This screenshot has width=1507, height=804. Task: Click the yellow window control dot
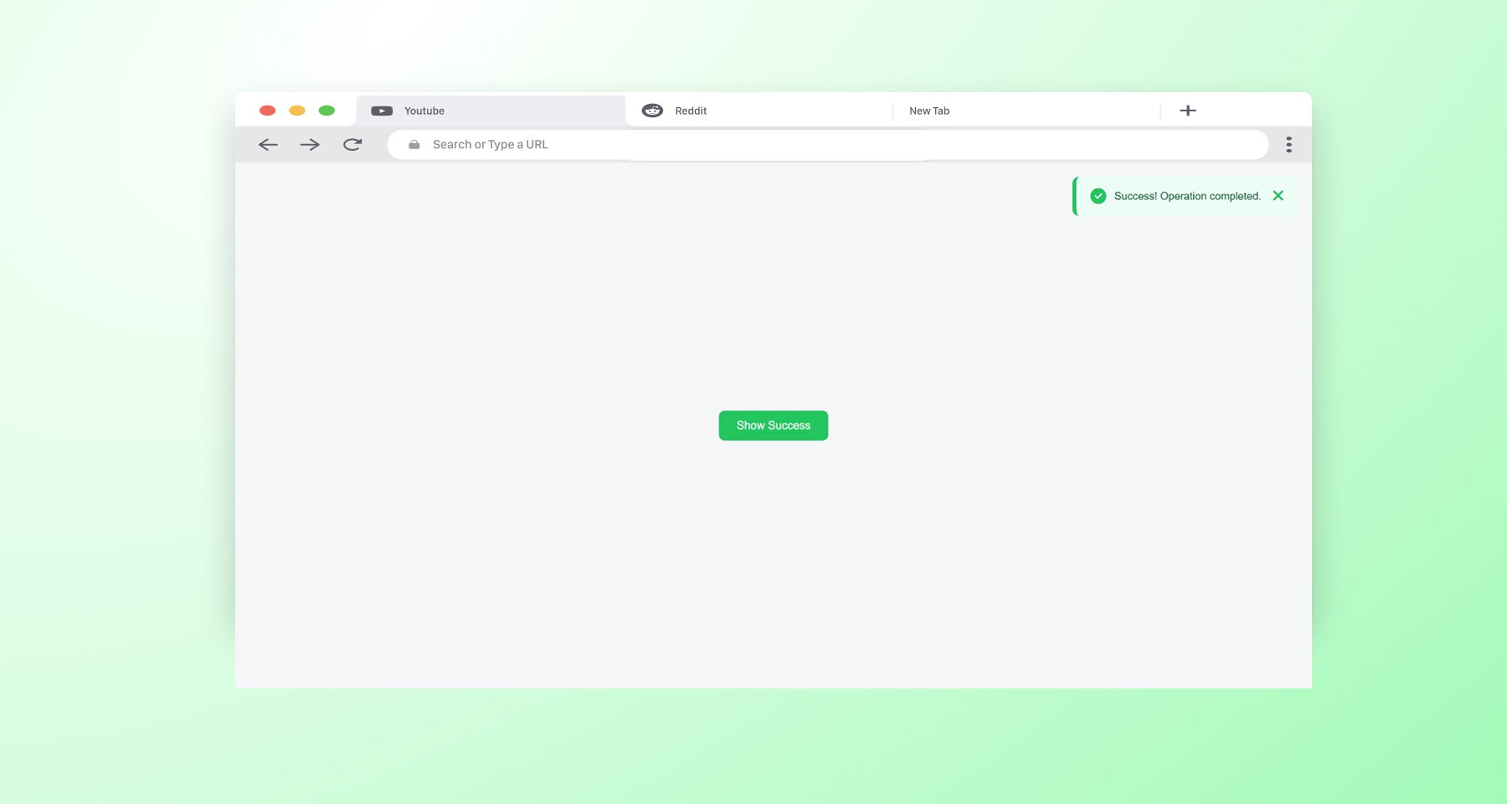pos(297,110)
